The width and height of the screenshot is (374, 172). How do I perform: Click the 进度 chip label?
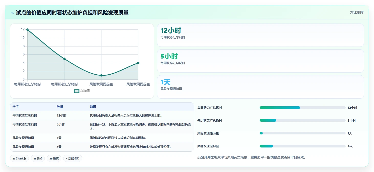point(56,159)
